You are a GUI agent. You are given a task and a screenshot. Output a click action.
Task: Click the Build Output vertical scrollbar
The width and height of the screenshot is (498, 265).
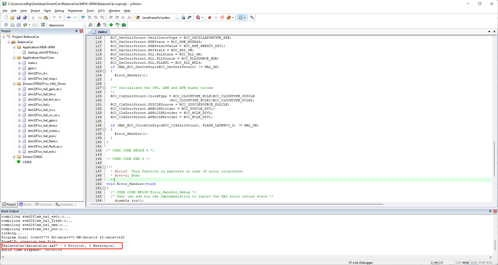[495, 245]
